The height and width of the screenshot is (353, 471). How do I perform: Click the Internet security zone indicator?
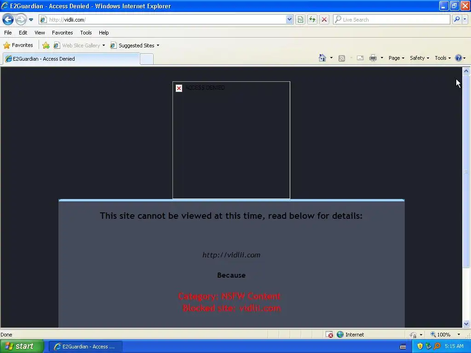[x=350, y=335]
